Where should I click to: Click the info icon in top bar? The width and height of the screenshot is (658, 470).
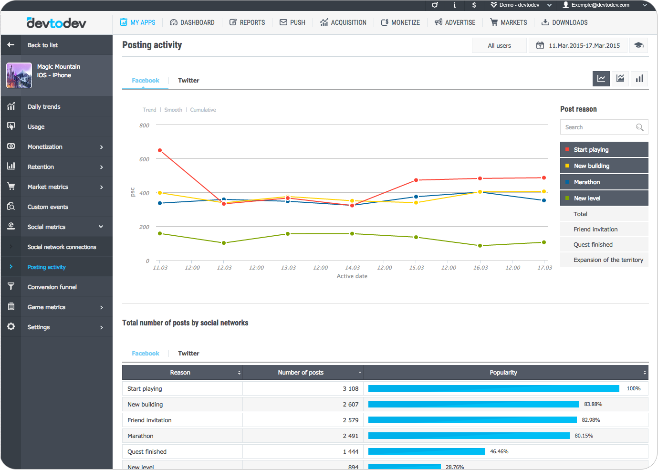click(x=454, y=5)
